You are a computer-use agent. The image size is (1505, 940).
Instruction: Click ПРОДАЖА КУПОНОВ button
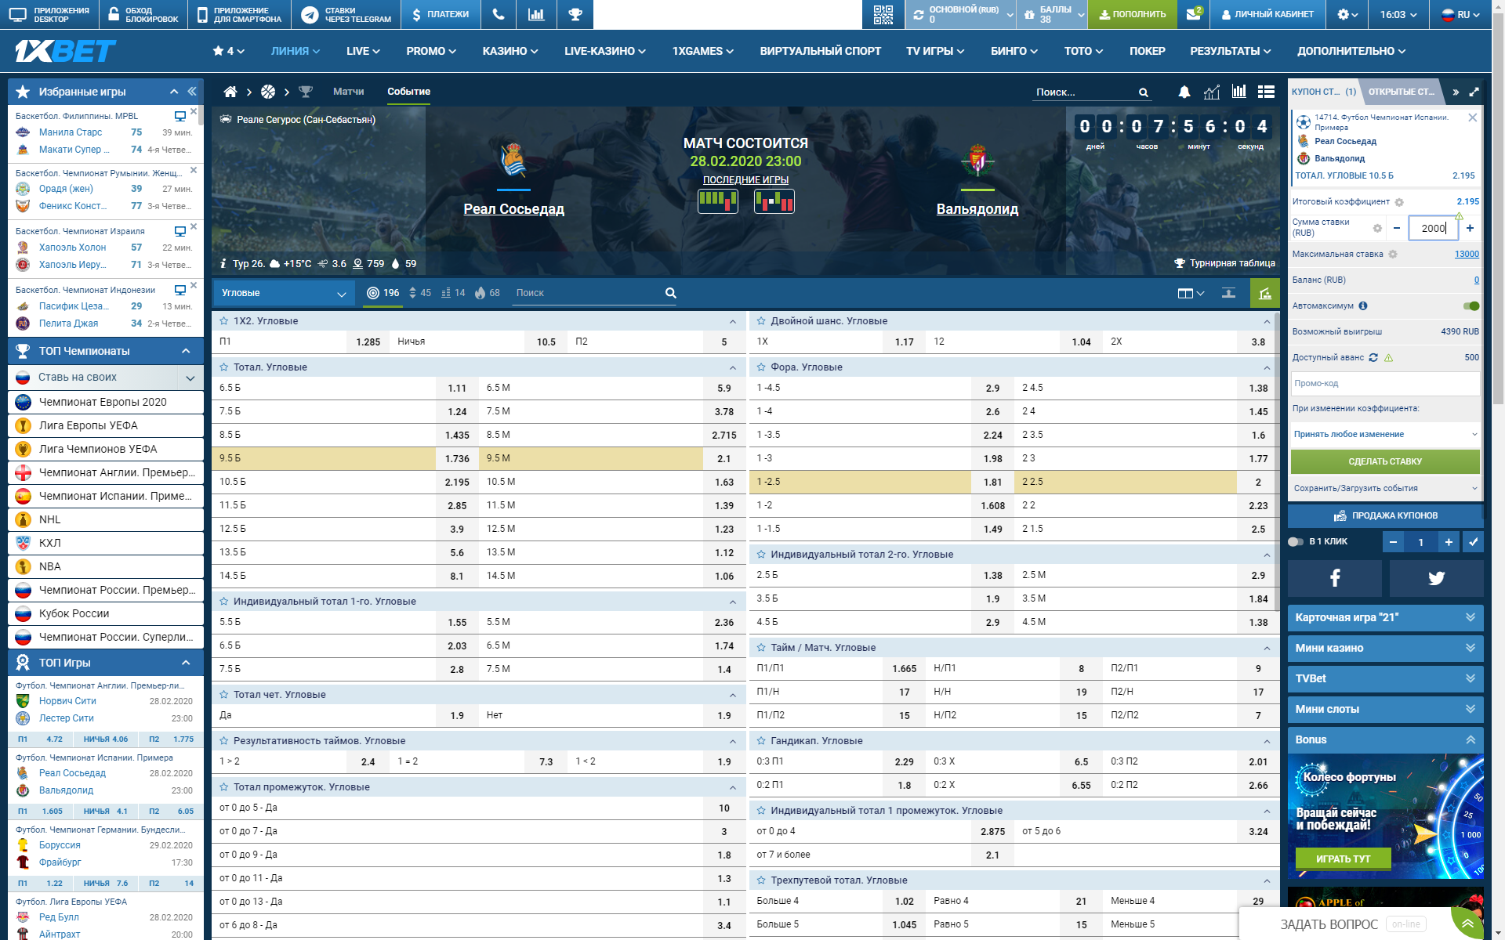1385,515
